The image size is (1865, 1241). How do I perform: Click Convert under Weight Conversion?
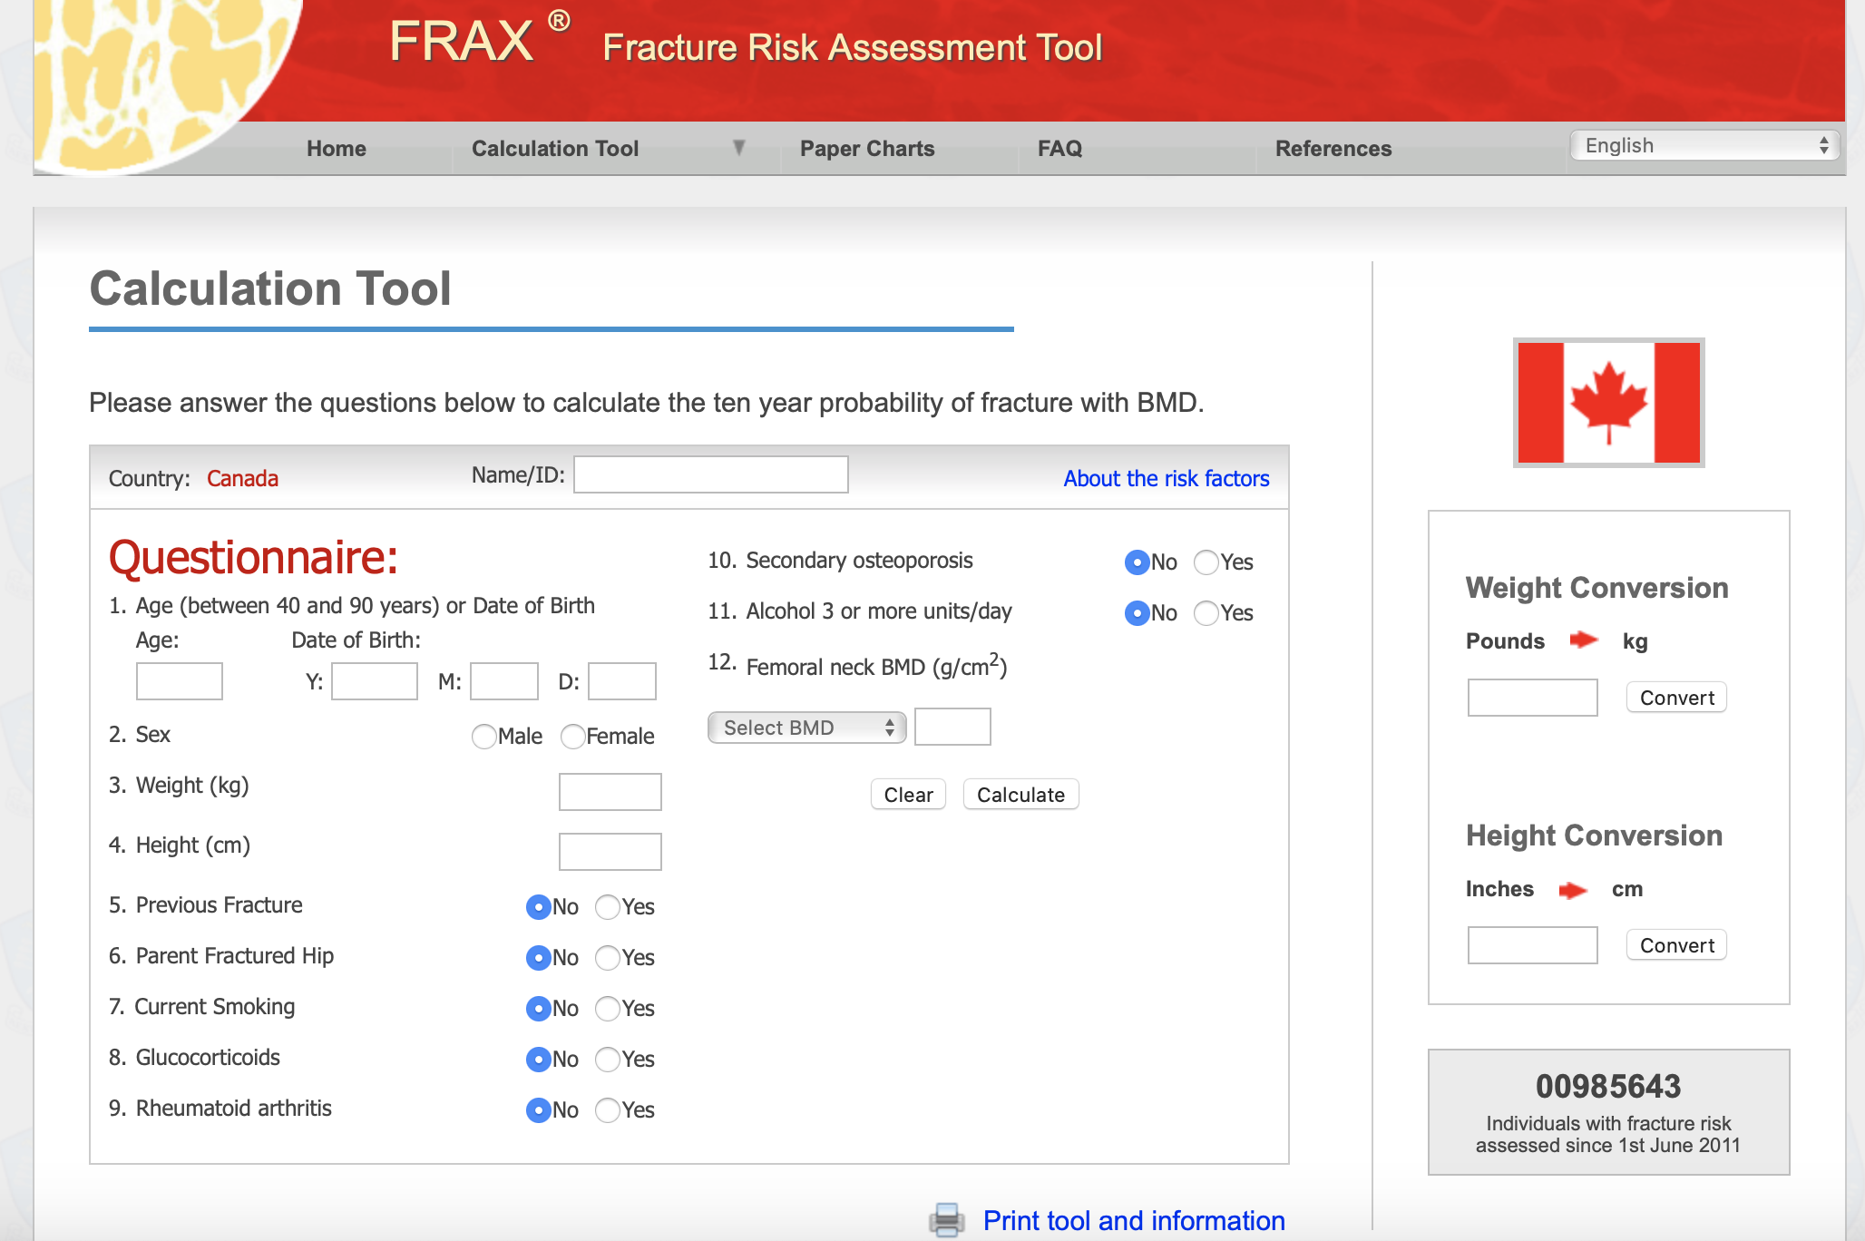click(1676, 698)
